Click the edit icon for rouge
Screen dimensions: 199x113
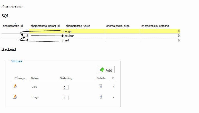coord(15,97)
